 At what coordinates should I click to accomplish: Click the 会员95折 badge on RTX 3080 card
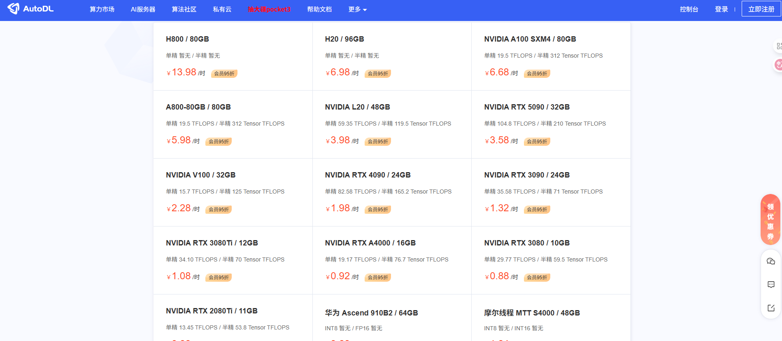[x=537, y=278]
